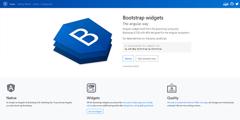Click the Angular shield icon above Native
240x120 pixels.
(11, 88)
